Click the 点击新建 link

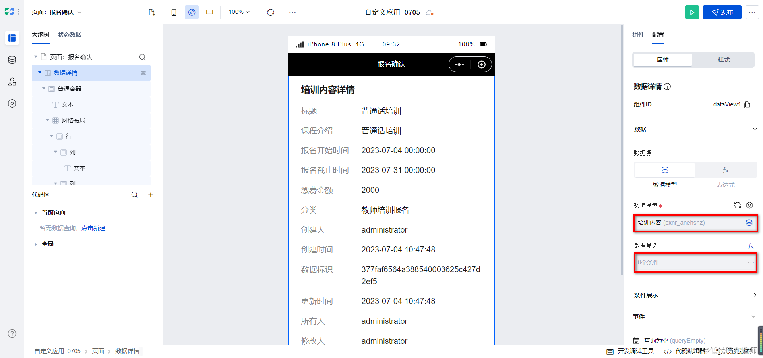click(x=93, y=228)
